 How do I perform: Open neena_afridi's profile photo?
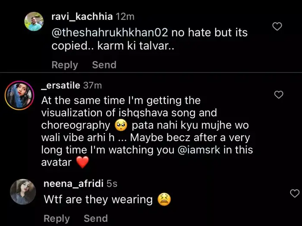pyautogui.click(x=22, y=192)
